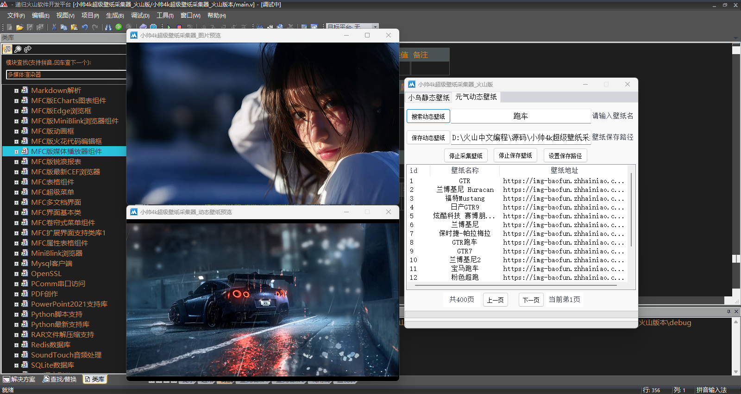Screen dimensions: 741x394
Task: Expand the MFC版ECharts图表组件 tree node
Action: tap(16, 101)
